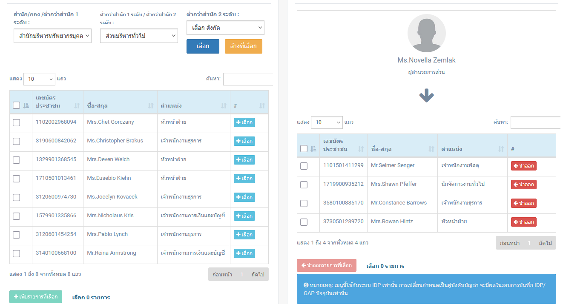Screen dimensions: 563x304
Task: Change right table rows-per-page dropdown
Action: coord(327,122)
